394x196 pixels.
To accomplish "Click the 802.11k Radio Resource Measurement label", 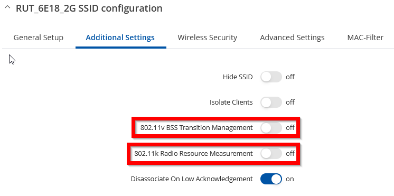I will [193, 154].
